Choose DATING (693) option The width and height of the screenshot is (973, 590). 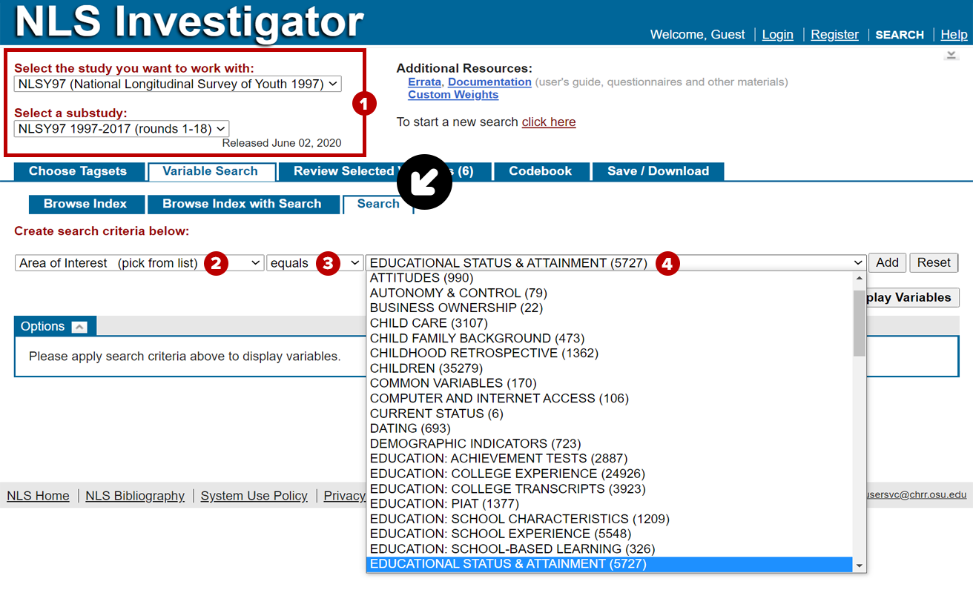[610, 428]
